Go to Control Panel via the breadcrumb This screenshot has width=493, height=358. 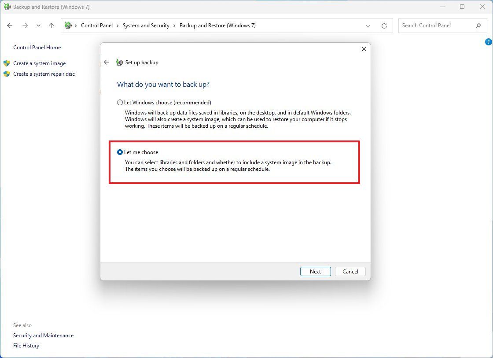point(97,26)
